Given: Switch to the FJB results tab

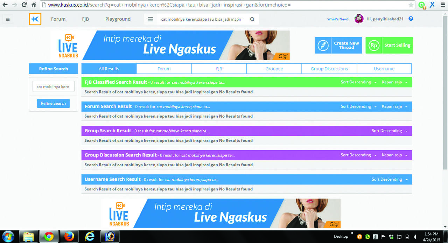Looking at the screenshot, I should point(219,69).
